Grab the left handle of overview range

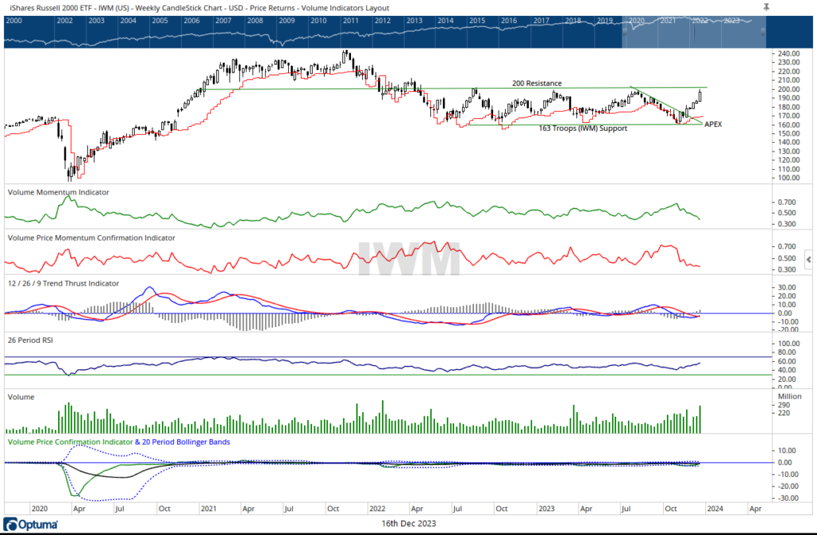(623, 30)
